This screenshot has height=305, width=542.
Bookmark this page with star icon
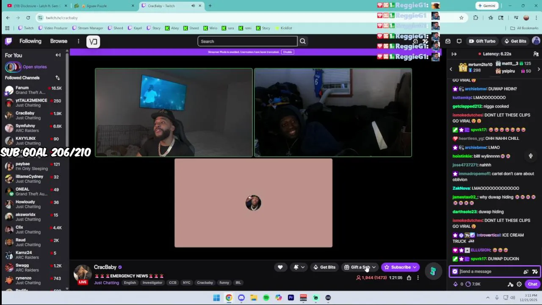(461, 18)
